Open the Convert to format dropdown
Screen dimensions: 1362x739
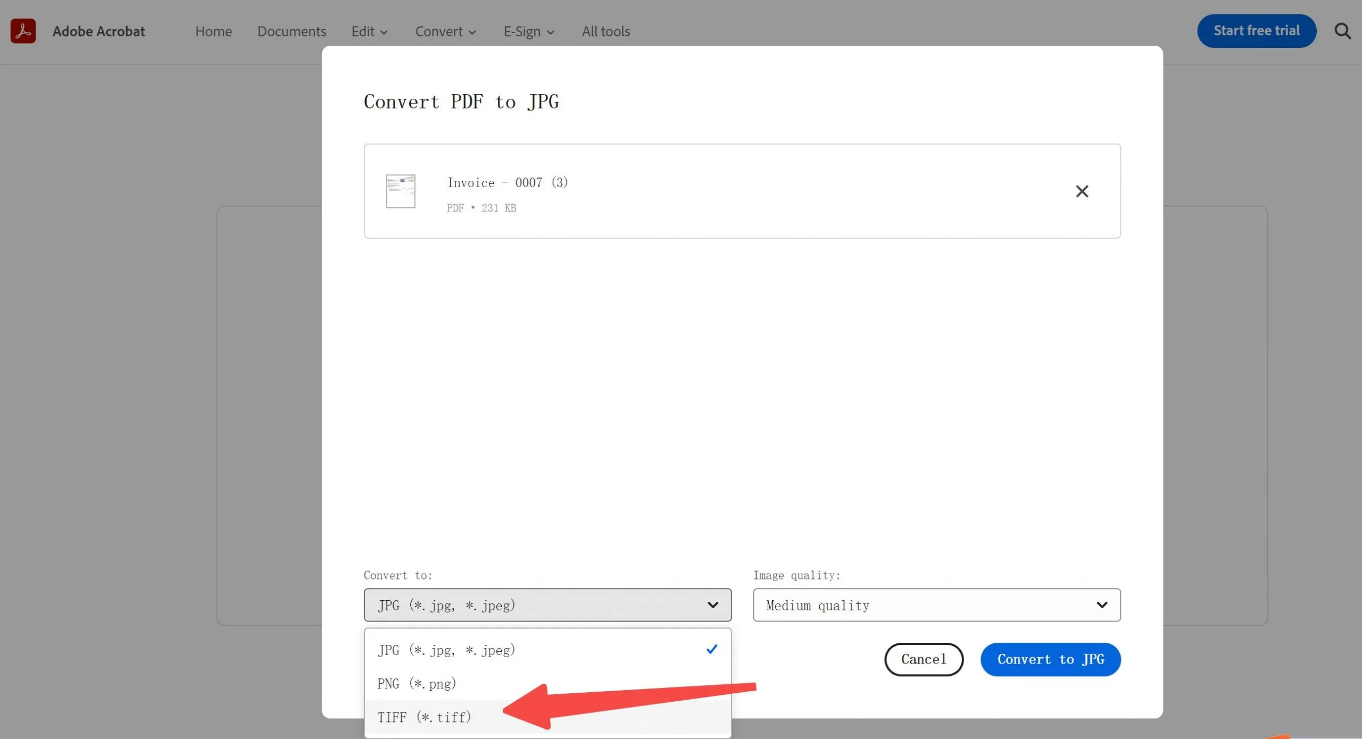point(547,605)
